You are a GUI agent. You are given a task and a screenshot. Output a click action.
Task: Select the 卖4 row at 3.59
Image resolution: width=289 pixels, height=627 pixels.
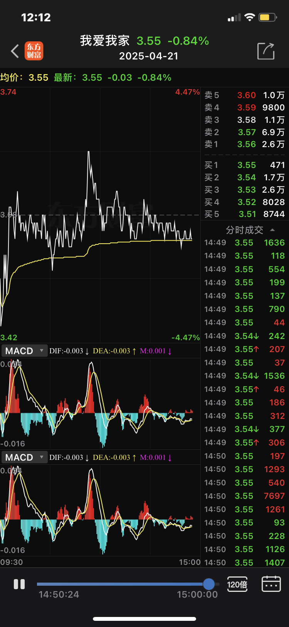pyautogui.click(x=245, y=108)
